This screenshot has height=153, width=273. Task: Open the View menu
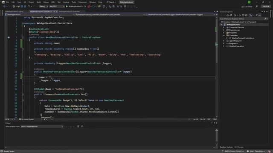(x=19, y=2)
